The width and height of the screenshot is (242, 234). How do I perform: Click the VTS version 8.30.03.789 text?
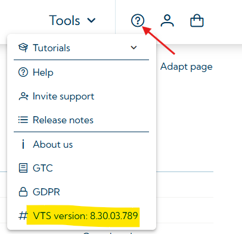point(85,216)
